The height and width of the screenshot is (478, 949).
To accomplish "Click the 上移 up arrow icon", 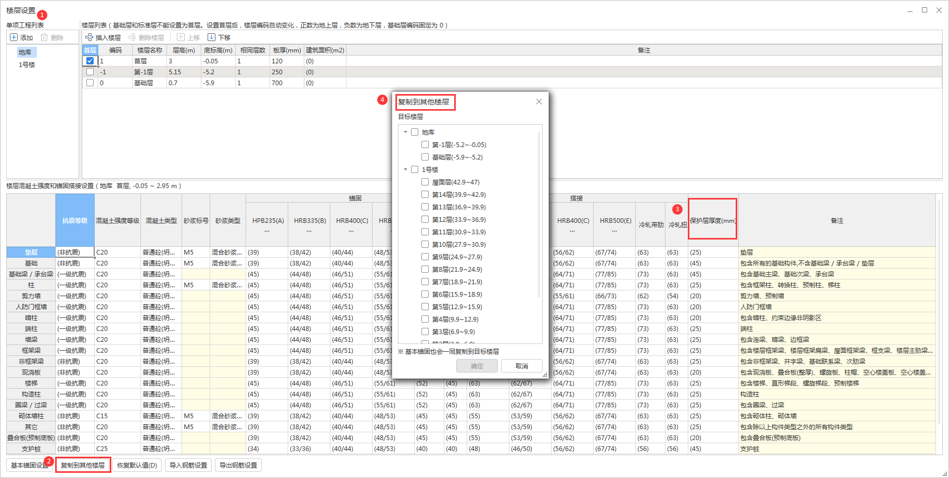I will pyautogui.click(x=181, y=37).
